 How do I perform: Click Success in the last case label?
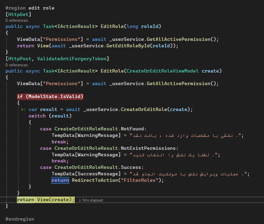(131, 167)
